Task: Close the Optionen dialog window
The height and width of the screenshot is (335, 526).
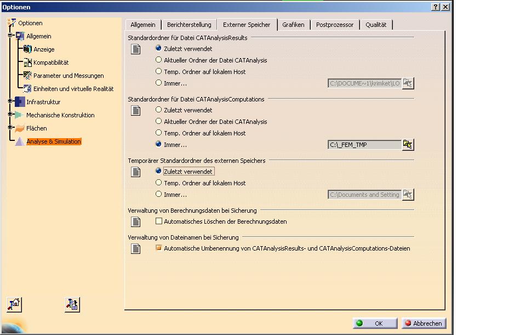Action: [445, 7]
